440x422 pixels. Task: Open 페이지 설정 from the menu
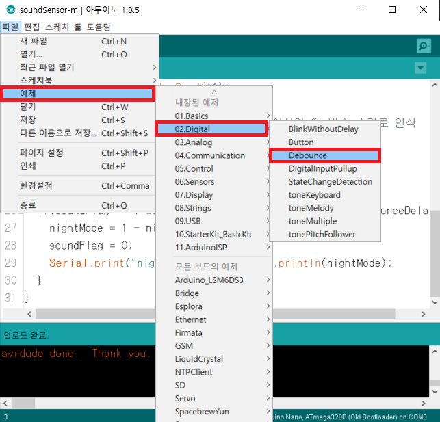click(79, 153)
